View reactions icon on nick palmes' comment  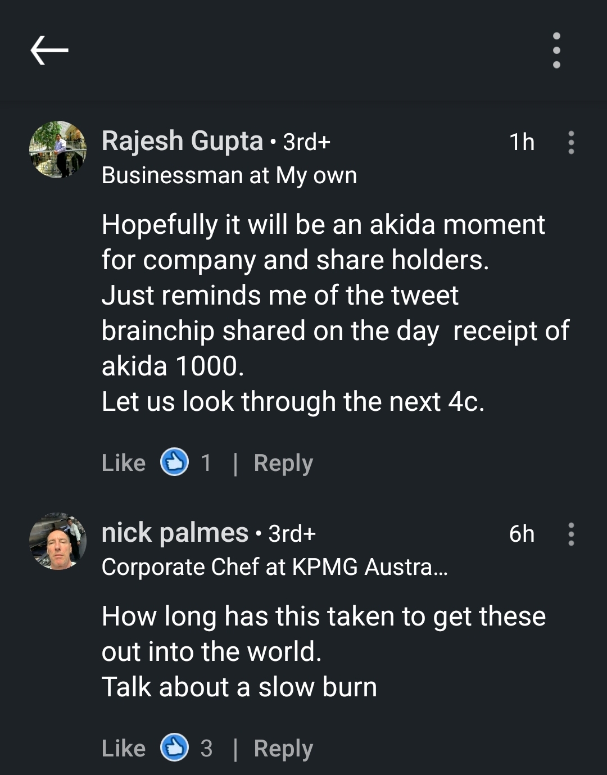pos(175,748)
